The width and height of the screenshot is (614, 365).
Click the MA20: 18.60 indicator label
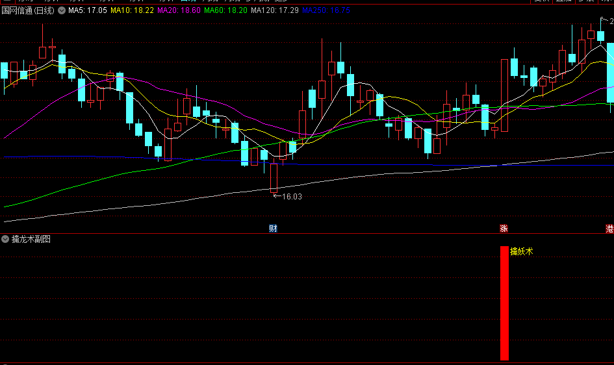pos(179,10)
